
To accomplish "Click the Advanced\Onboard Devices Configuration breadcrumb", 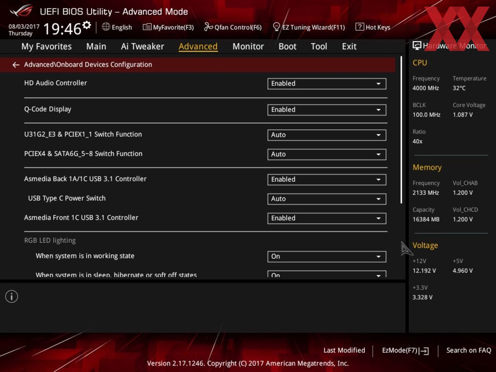I will click(x=88, y=65).
